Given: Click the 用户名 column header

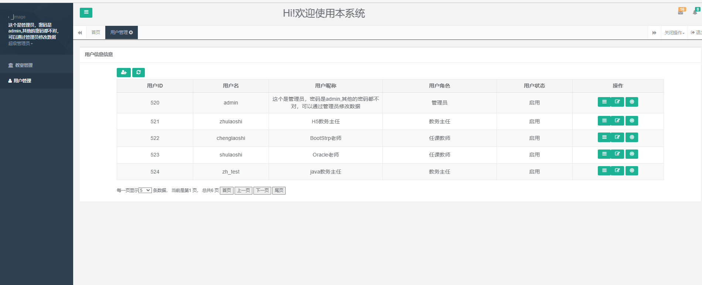Looking at the screenshot, I should pyautogui.click(x=231, y=86).
